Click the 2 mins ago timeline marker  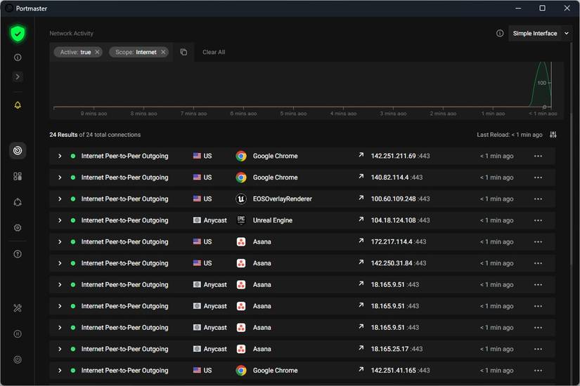tap(443, 114)
